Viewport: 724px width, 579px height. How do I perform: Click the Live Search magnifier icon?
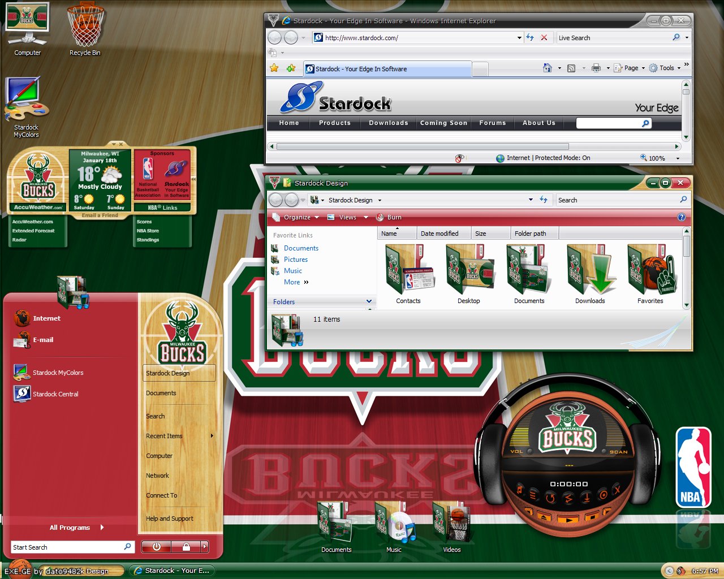(x=676, y=37)
